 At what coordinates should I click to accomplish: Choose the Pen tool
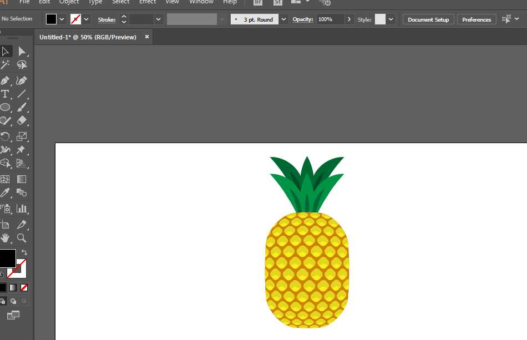(4, 80)
